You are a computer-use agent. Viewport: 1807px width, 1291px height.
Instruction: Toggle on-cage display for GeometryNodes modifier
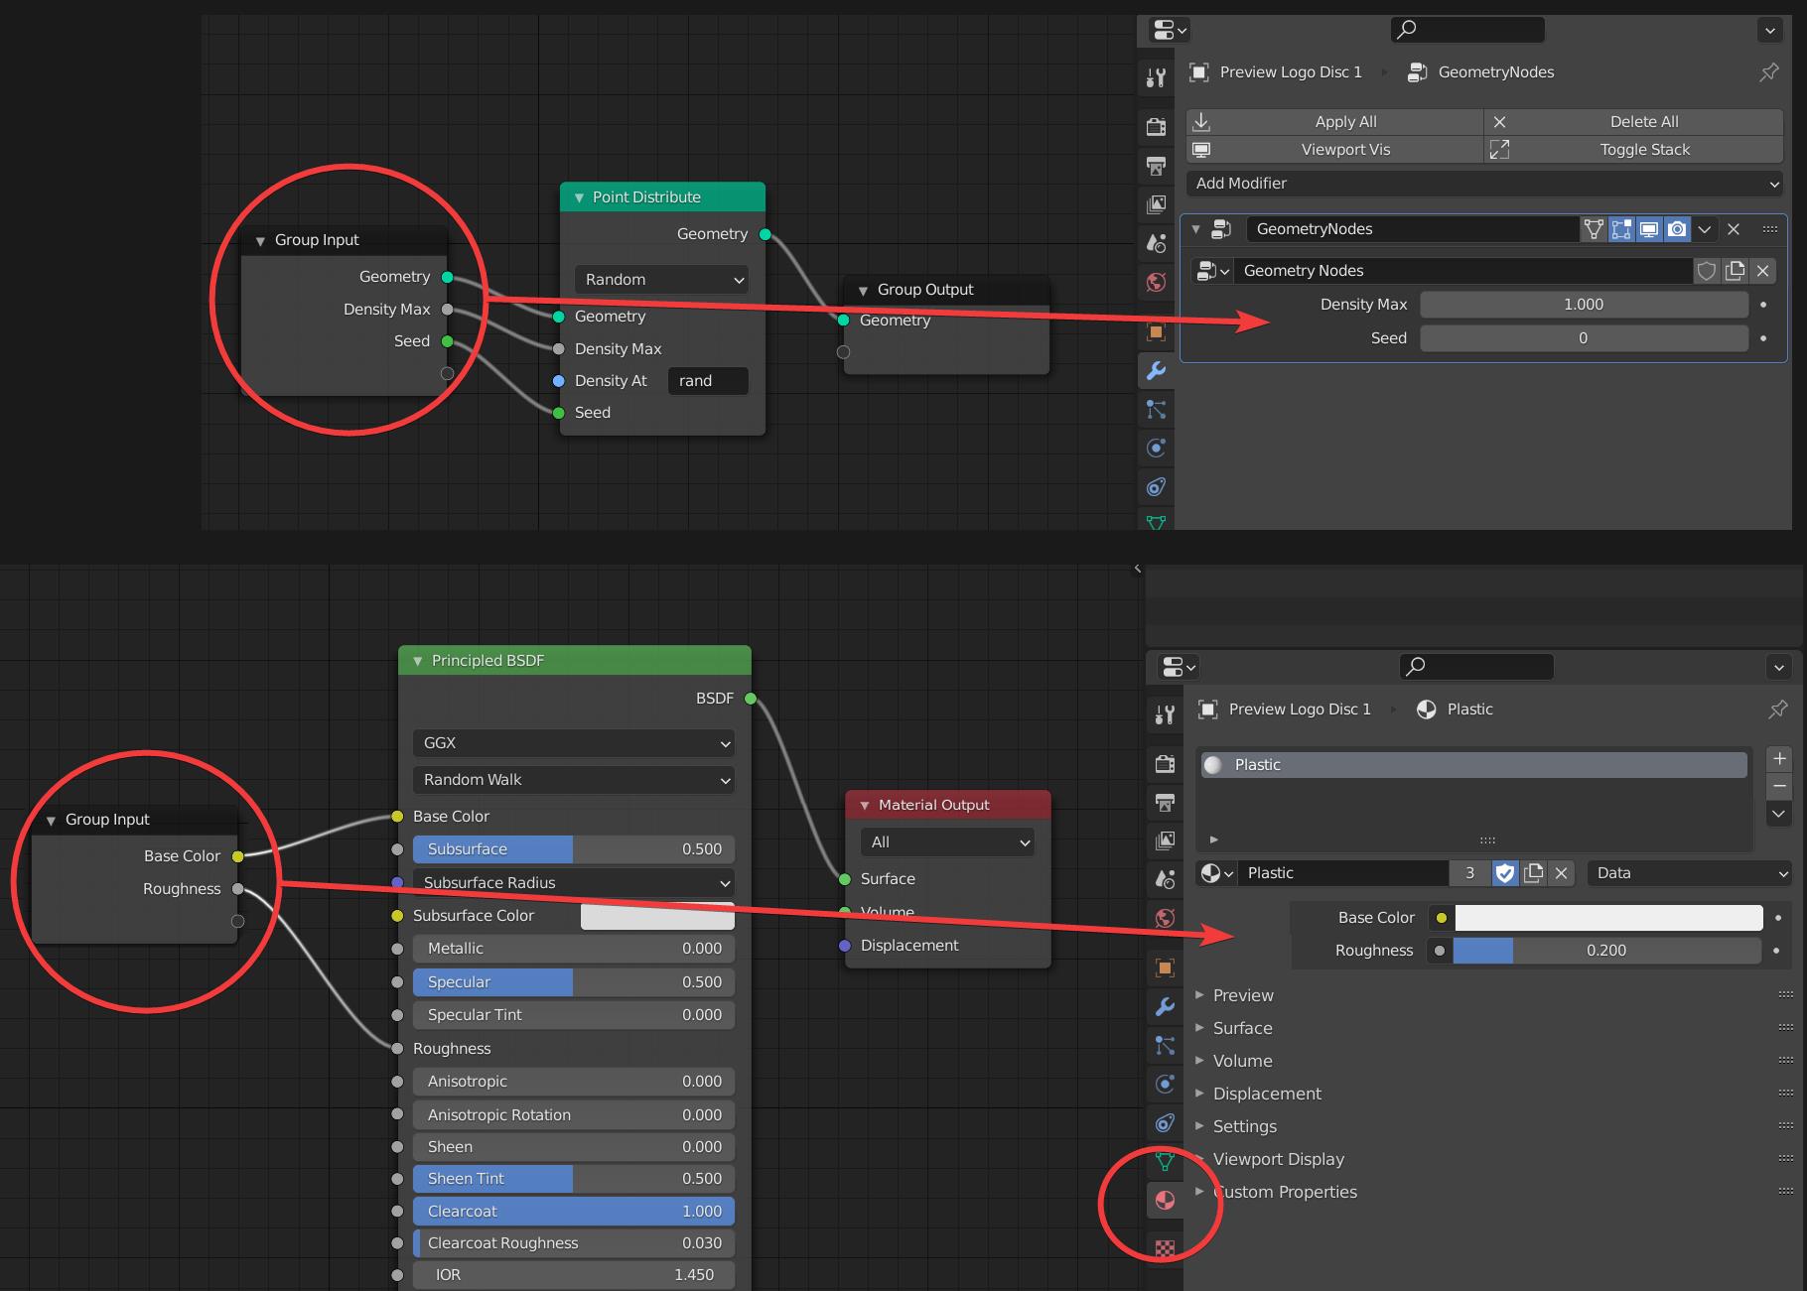(x=1594, y=229)
